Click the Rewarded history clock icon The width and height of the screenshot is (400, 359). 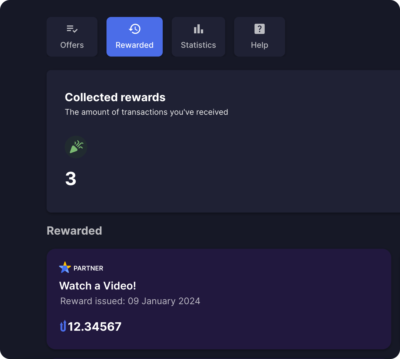134,29
